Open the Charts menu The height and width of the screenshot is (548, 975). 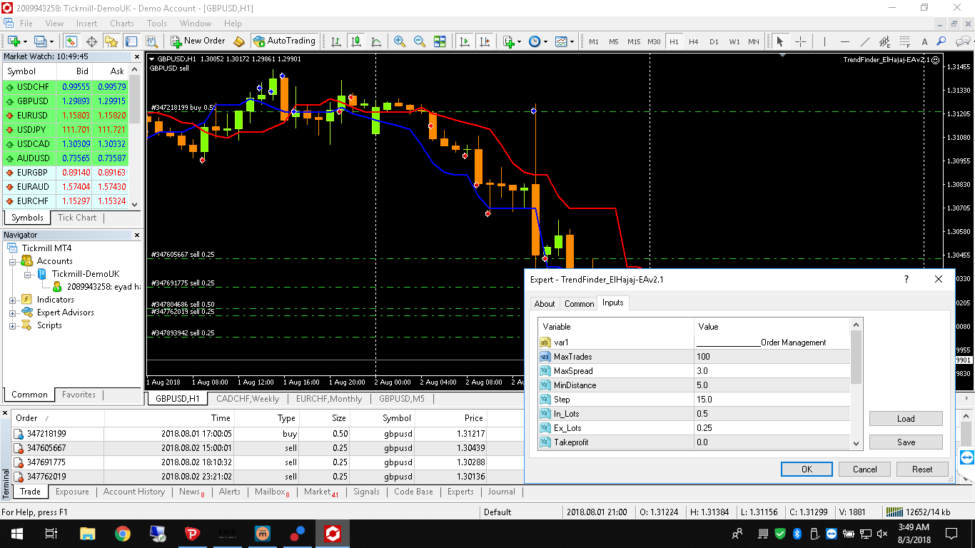tap(122, 23)
